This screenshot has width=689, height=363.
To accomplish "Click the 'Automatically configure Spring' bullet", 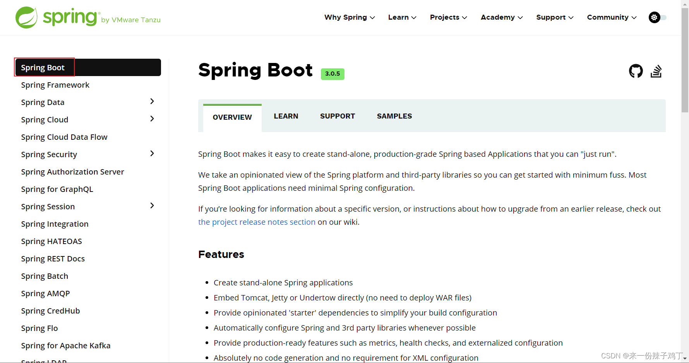I will (x=344, y=328).
